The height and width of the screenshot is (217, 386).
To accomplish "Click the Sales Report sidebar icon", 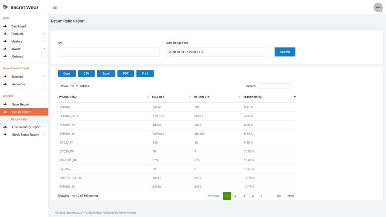I will point(5,104).
